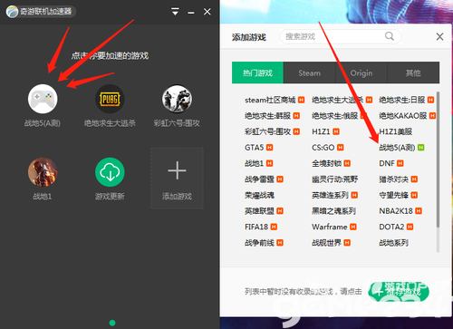
Task: Select 荣耀战魂 in the game list
Action: (259, 195)
